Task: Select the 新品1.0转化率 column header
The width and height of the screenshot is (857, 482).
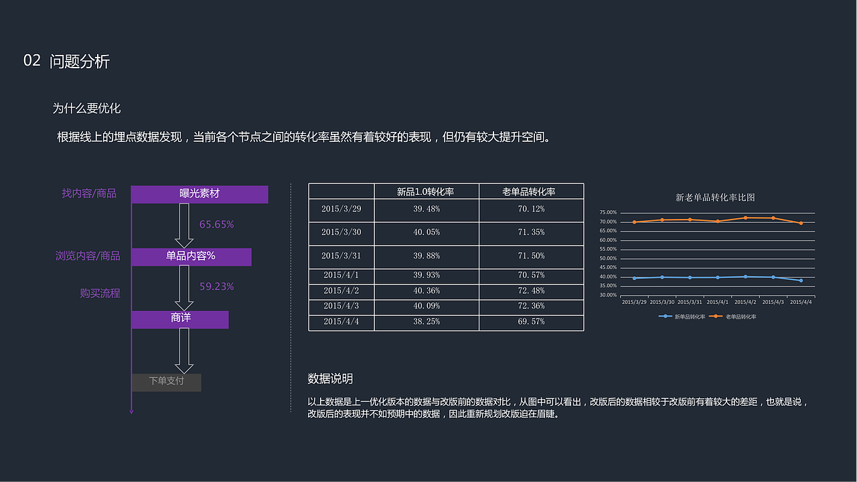Action: 426,191
